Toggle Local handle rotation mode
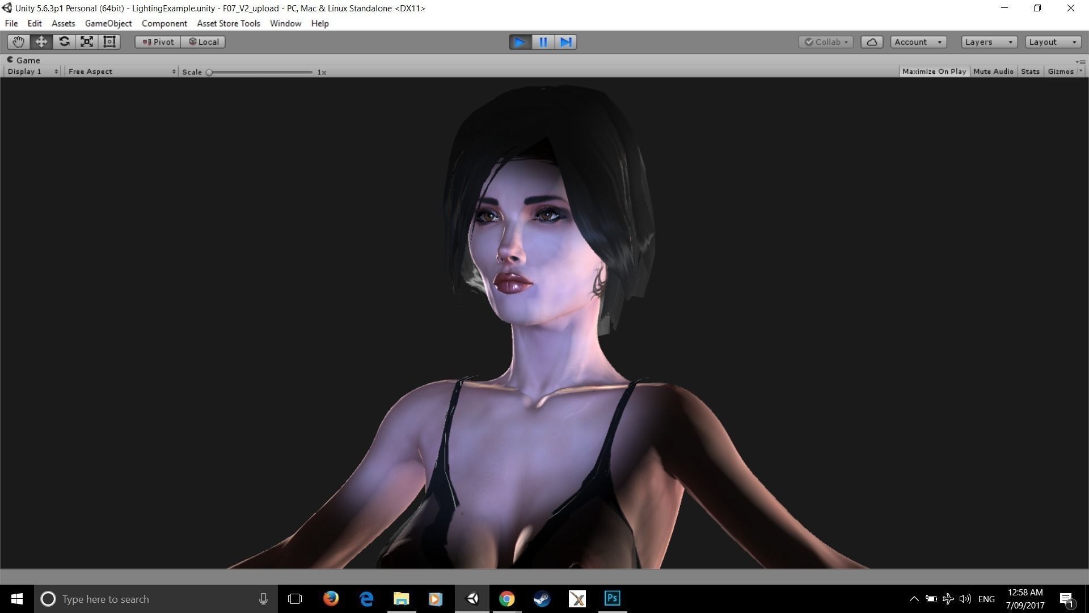The image size is (1089, 613). 203,42
